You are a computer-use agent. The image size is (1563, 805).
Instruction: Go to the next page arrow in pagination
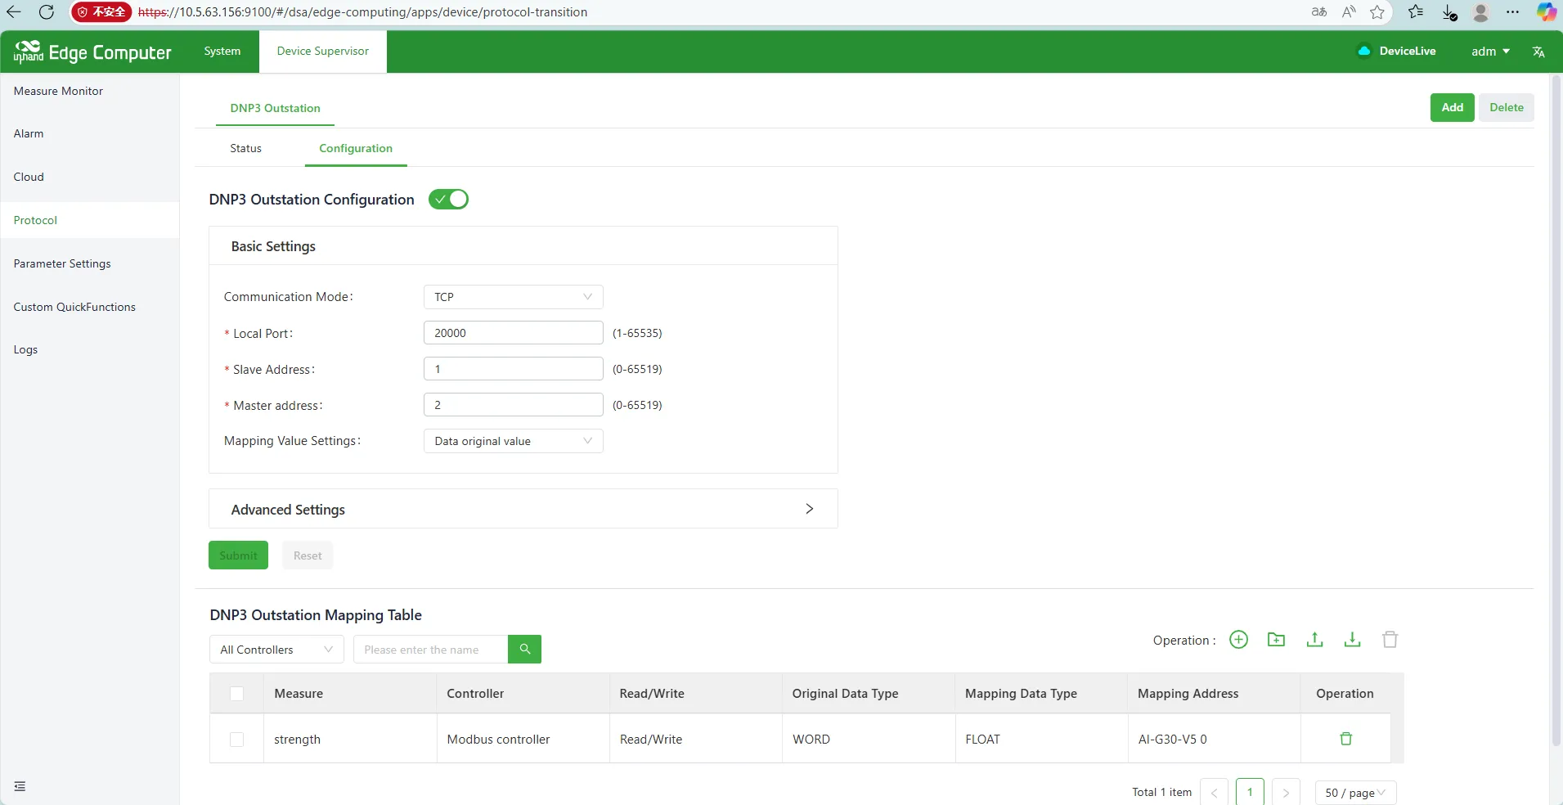pyautogui.click(x=1286, y=793)
